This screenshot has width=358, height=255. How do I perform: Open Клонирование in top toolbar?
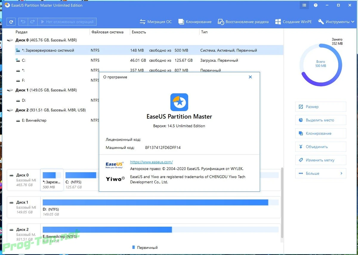(x=195, y=21)
